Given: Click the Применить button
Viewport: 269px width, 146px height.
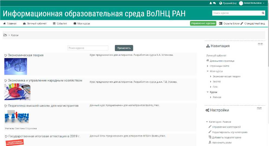Looking at the screenshot, I should [124, 48].
